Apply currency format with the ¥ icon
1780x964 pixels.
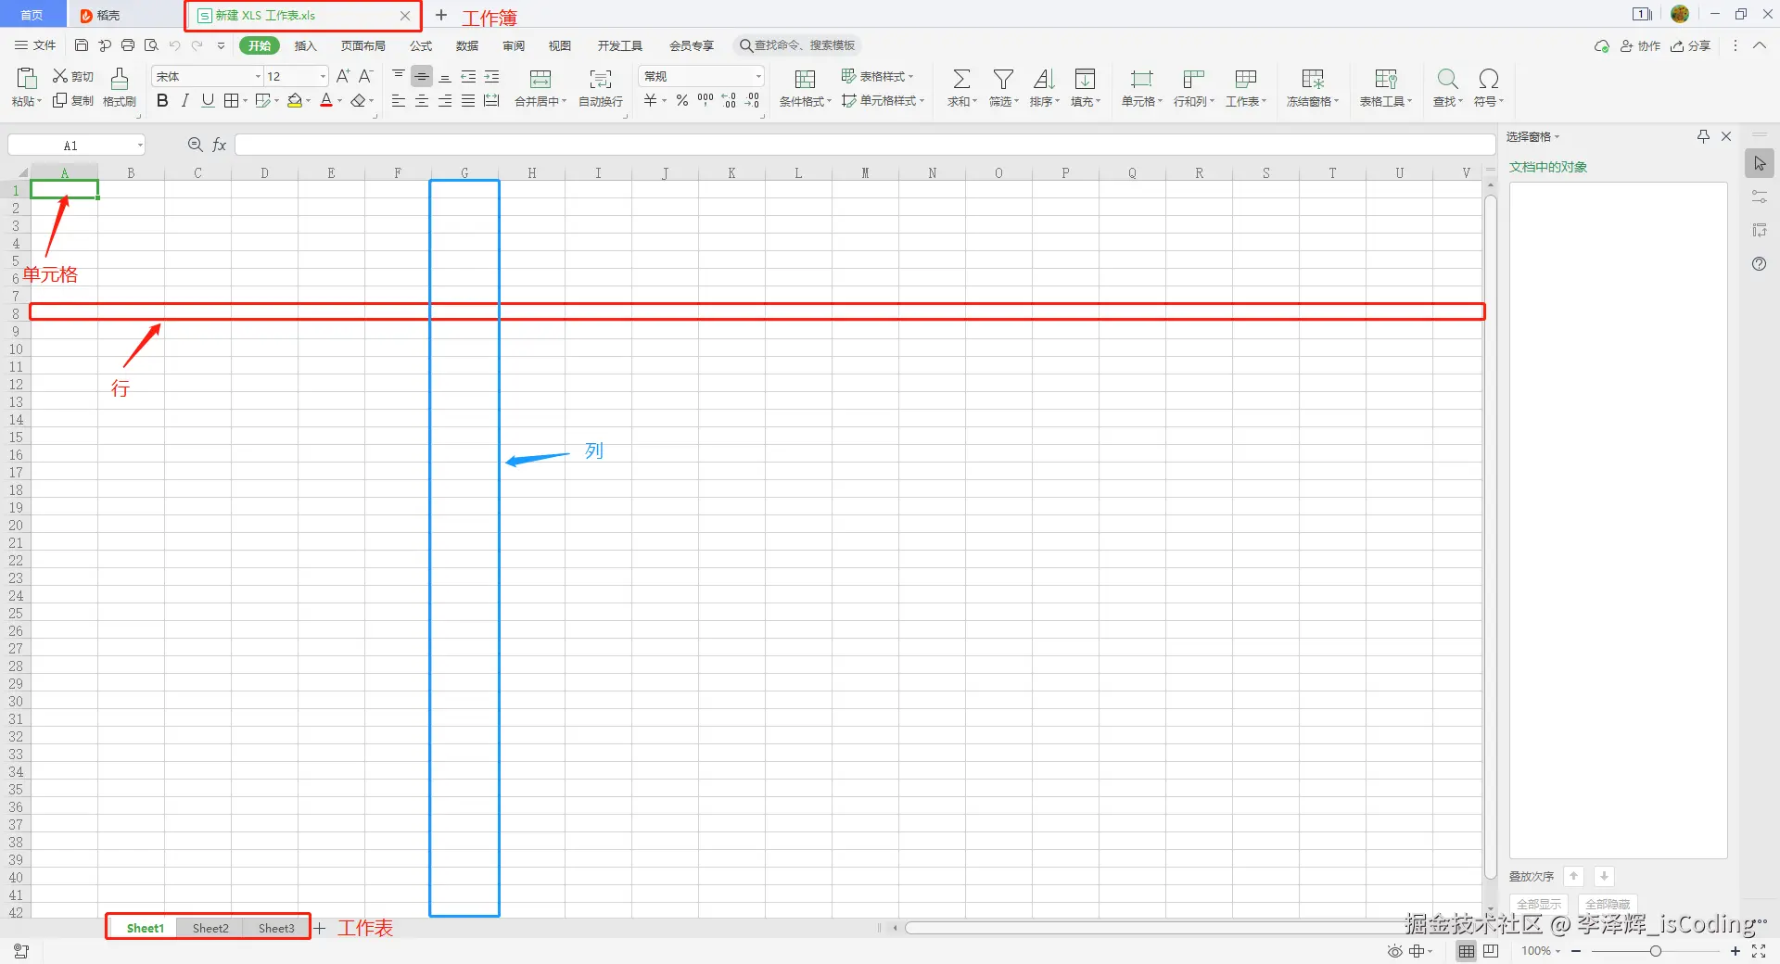(651, 100)
